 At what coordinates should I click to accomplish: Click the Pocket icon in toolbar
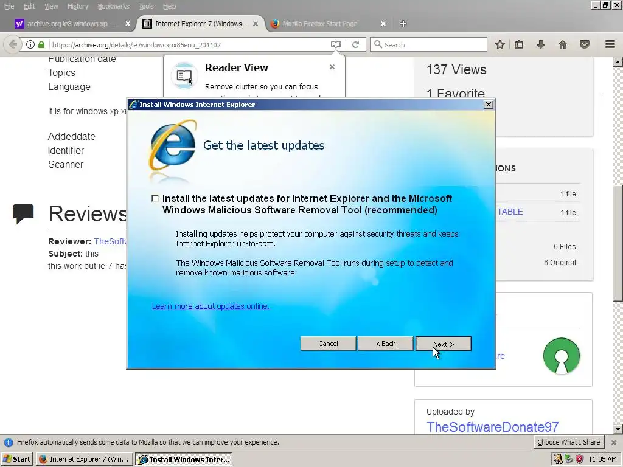click(x=585, y=44)
